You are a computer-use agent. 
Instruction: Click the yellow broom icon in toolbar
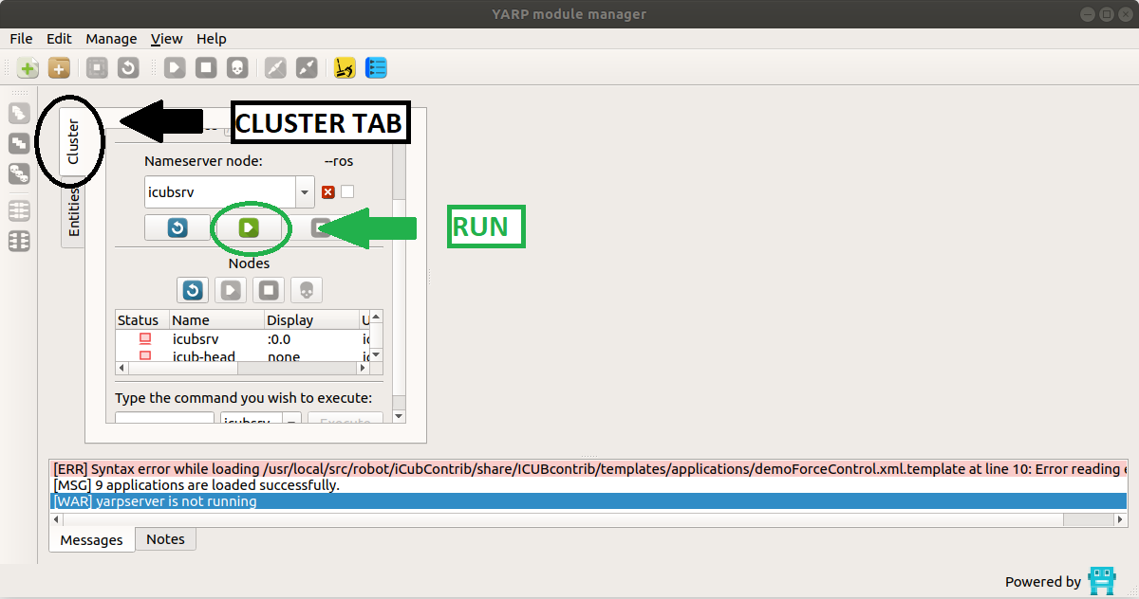pos(345,68)
